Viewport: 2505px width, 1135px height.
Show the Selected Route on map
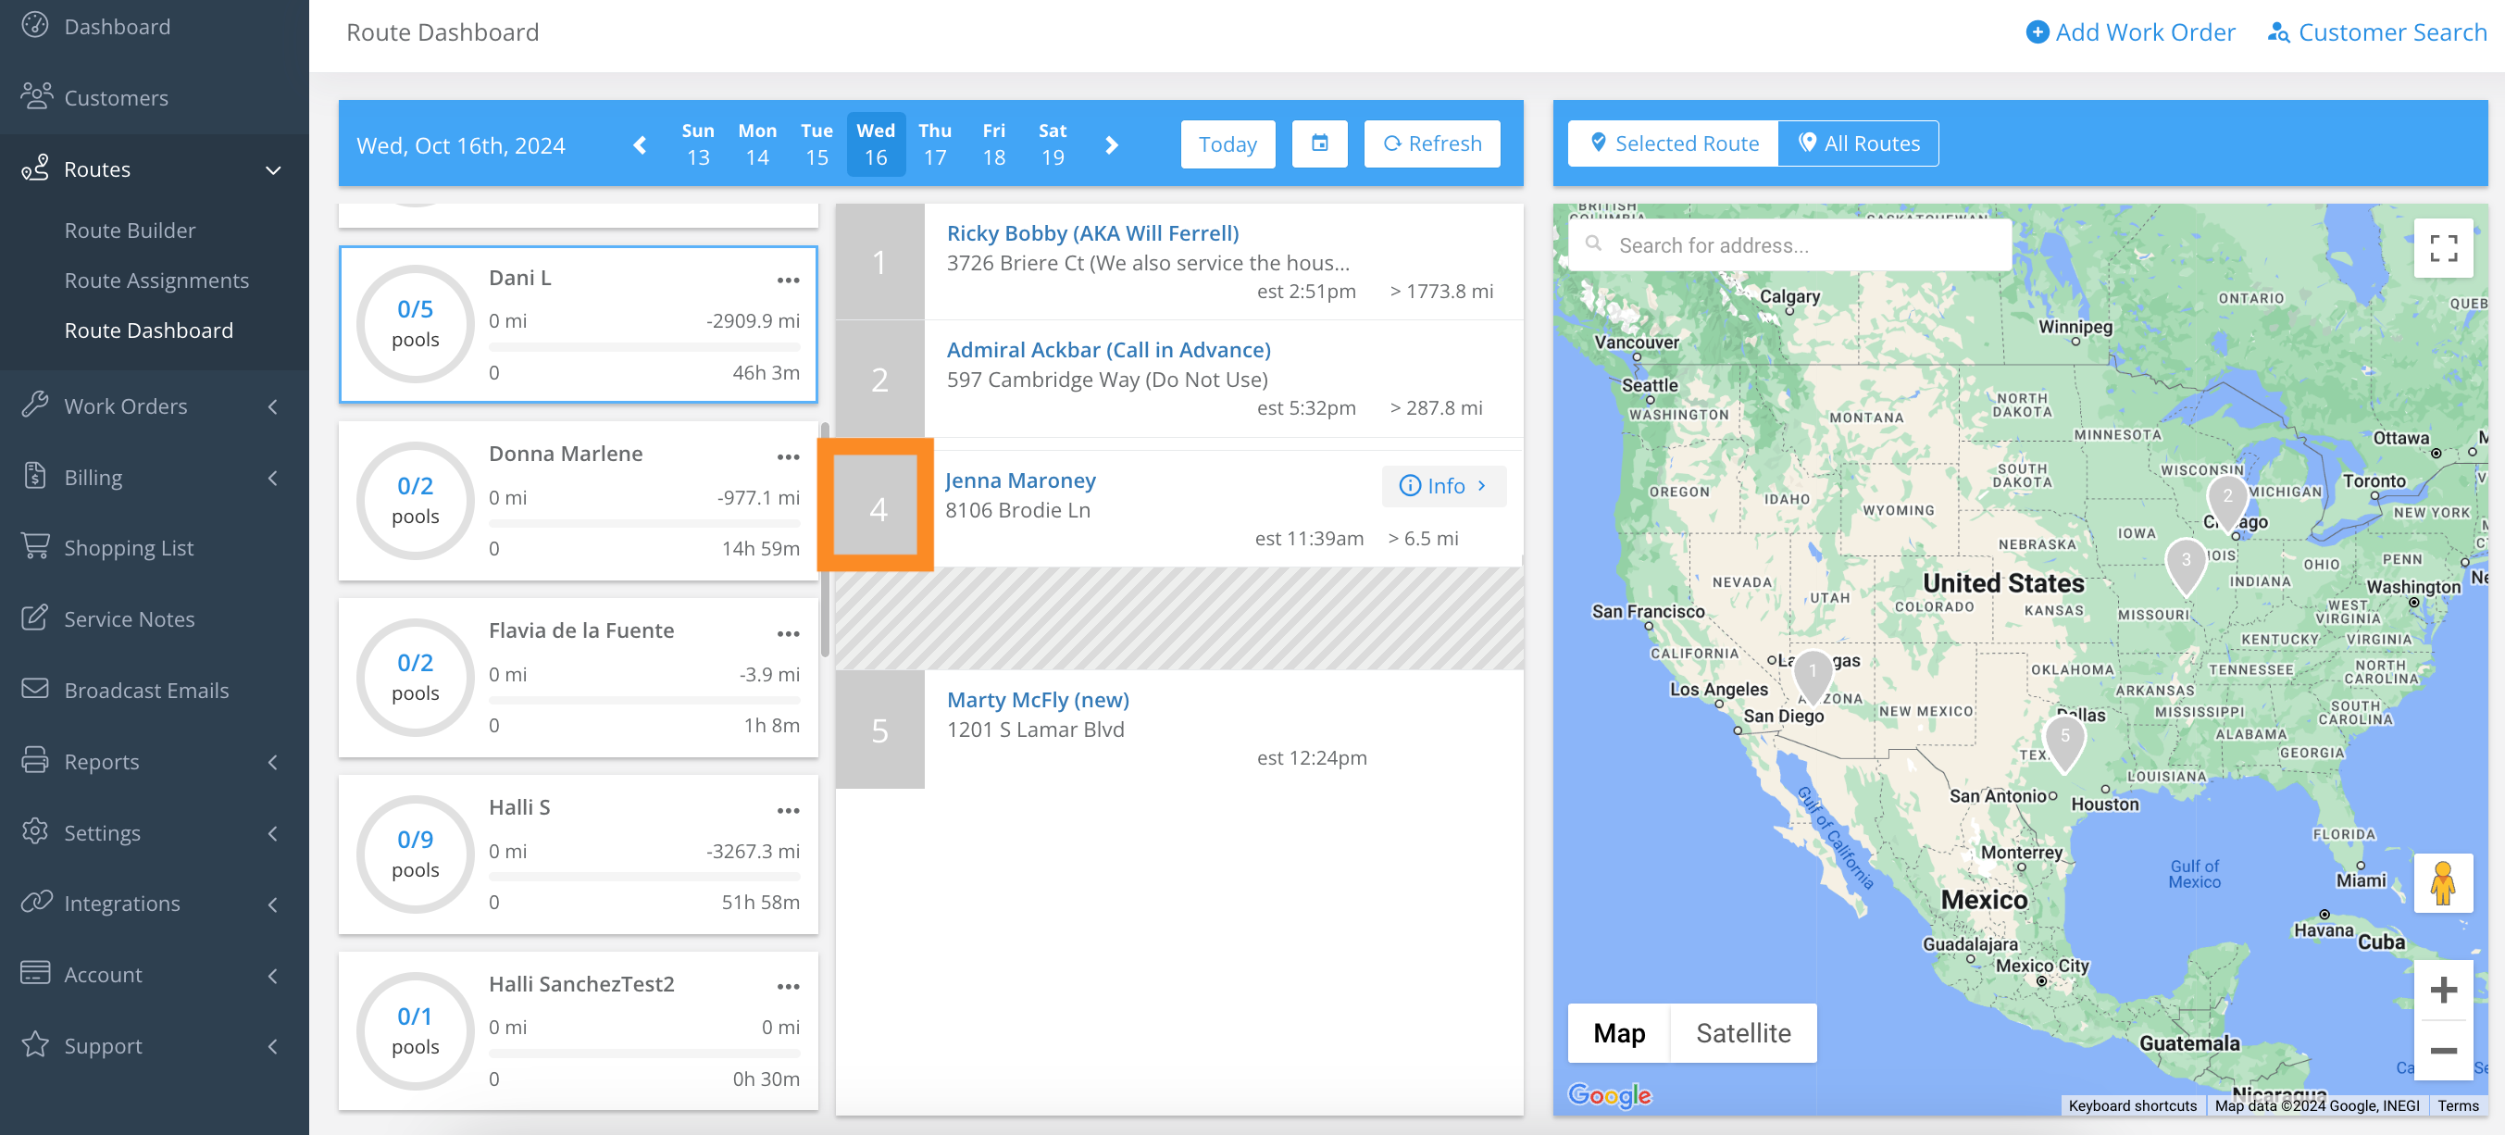[1674, 143]
